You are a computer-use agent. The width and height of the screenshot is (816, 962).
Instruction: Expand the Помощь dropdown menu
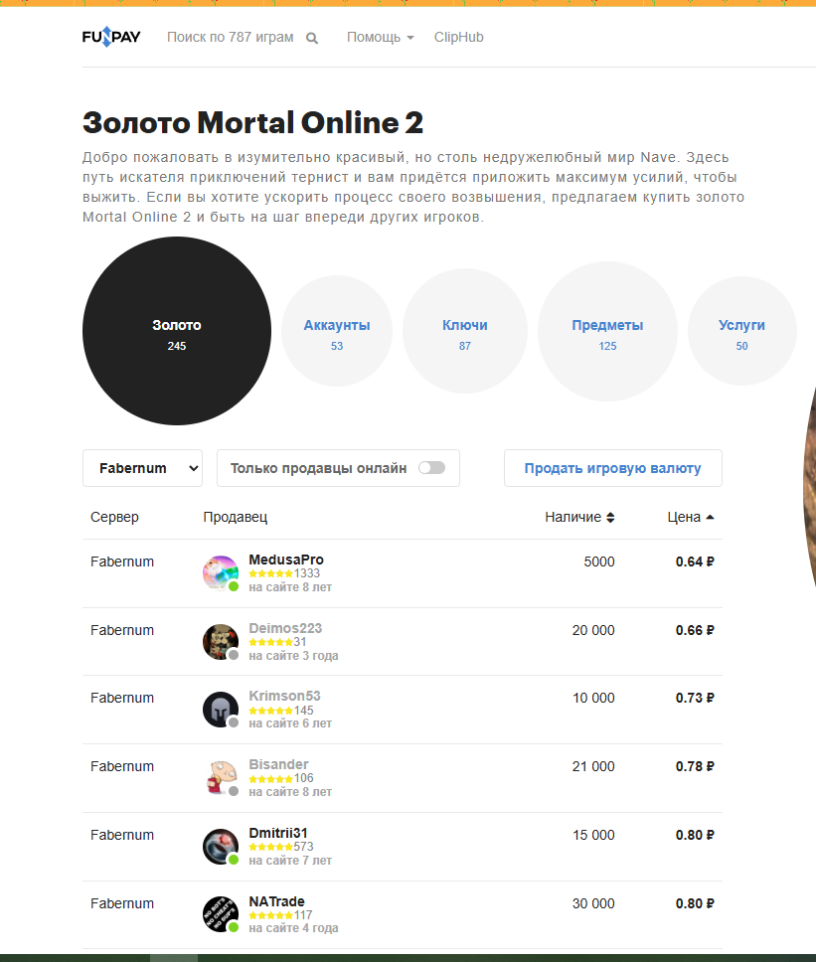coord(381,37)
